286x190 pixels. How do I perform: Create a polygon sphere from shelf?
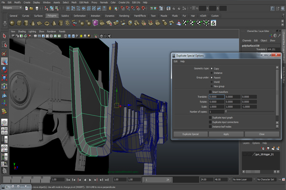12,23
